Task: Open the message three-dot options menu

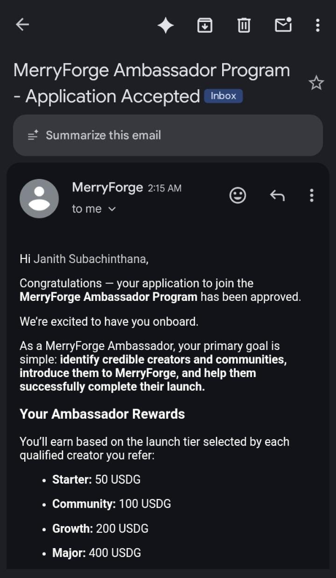Action: tap(312, 195)
